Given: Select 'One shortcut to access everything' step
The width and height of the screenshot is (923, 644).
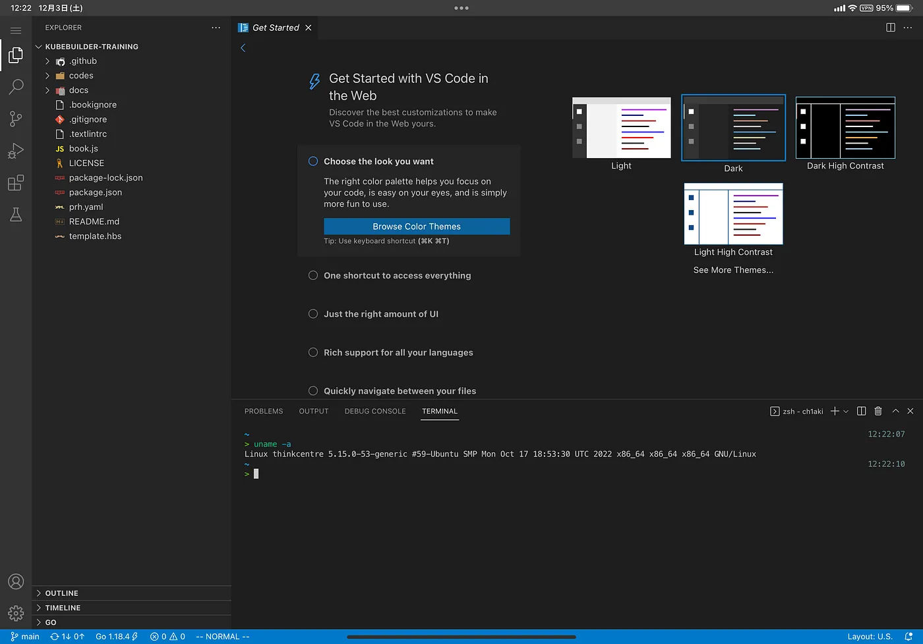Looking at the screenshot, I should click(397, 276).
